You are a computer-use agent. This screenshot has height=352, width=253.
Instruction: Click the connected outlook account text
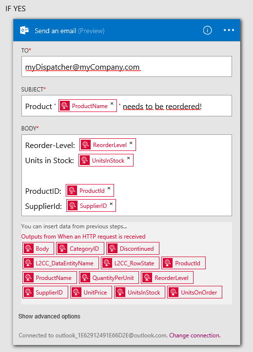[93, 335]
